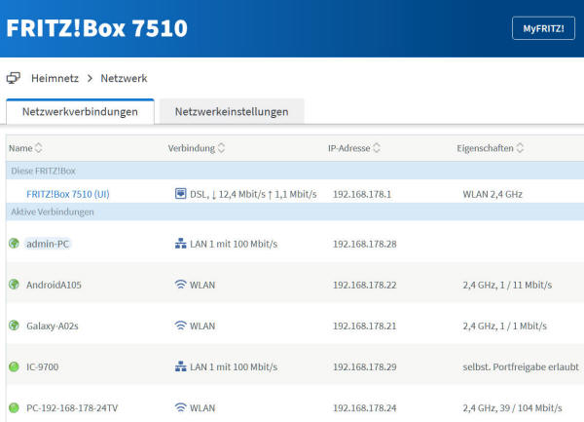Image resolution: width=584 pixels, height=422 pixels.
Task: Open the MyFRITZ! button
Action: [543, 28]
